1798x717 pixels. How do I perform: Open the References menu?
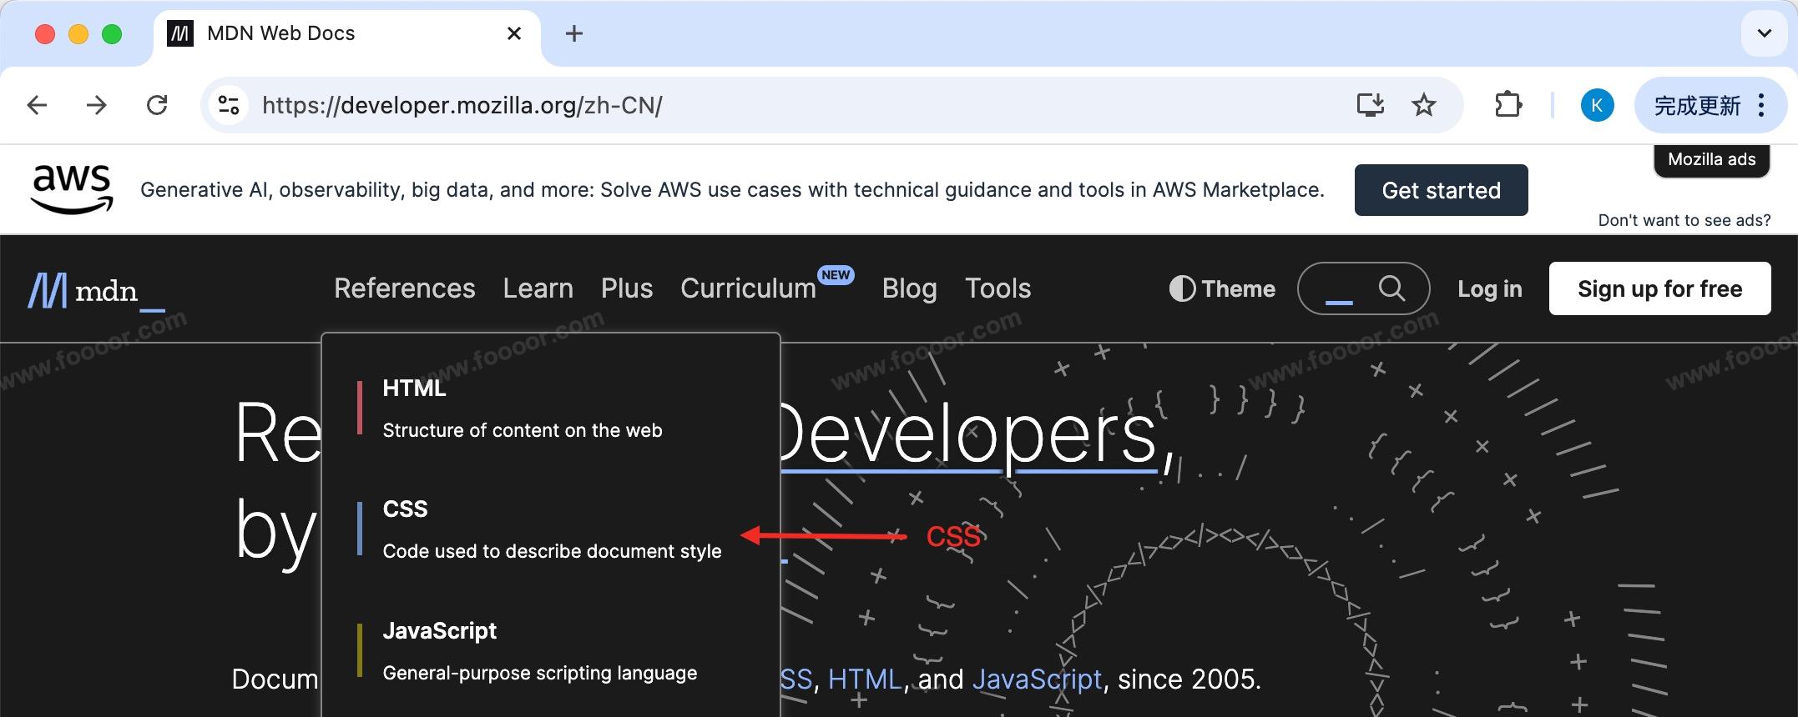click(x=405, y=288)
